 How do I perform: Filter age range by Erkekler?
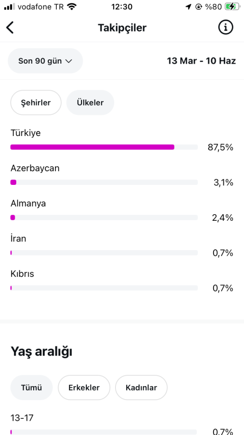tap(84, 388)
